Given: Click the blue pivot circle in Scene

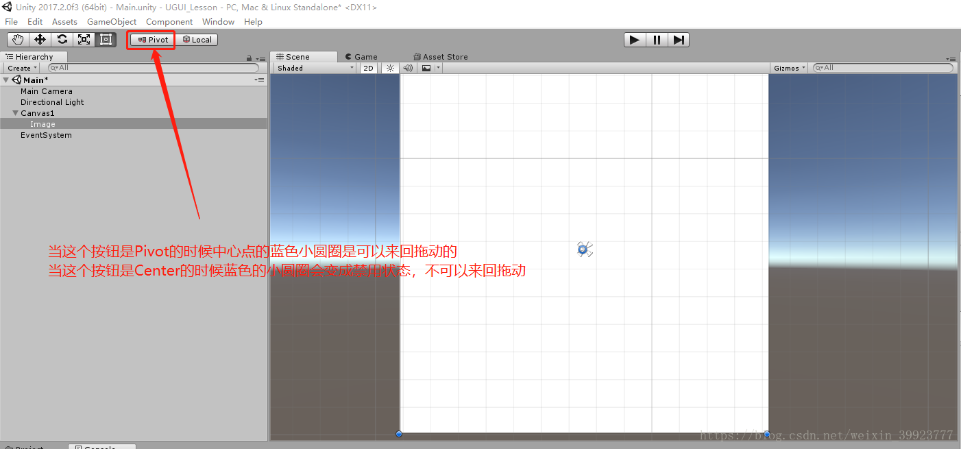Looking at the screenshot, I should [582, 250].
